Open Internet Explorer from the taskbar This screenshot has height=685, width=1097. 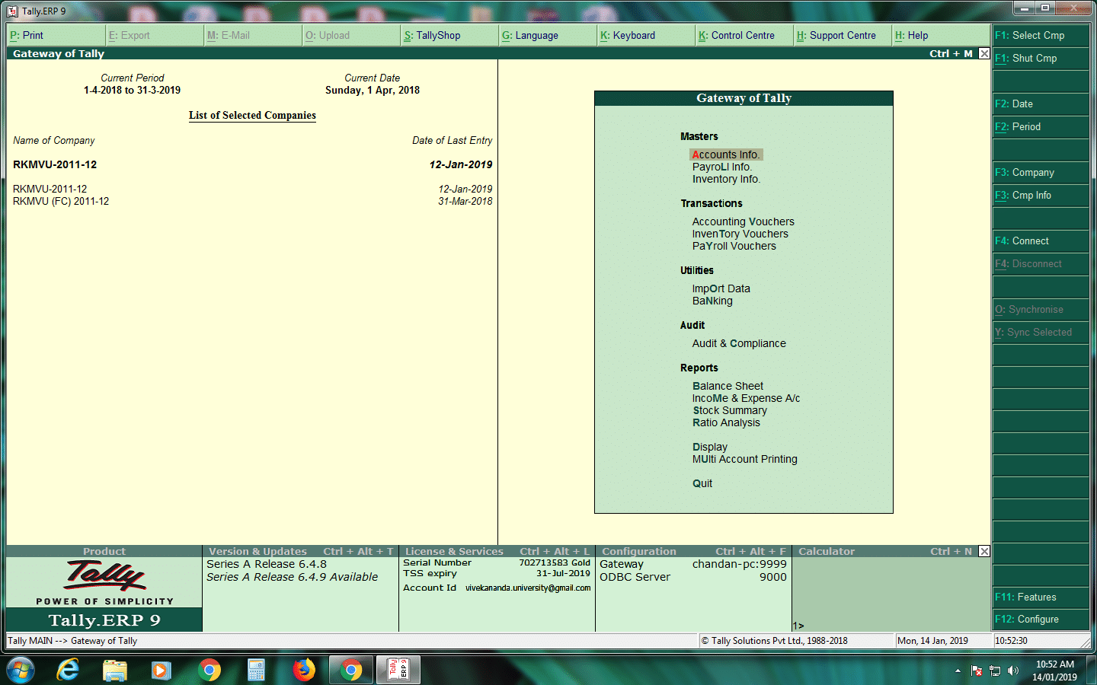click(69, 670)
